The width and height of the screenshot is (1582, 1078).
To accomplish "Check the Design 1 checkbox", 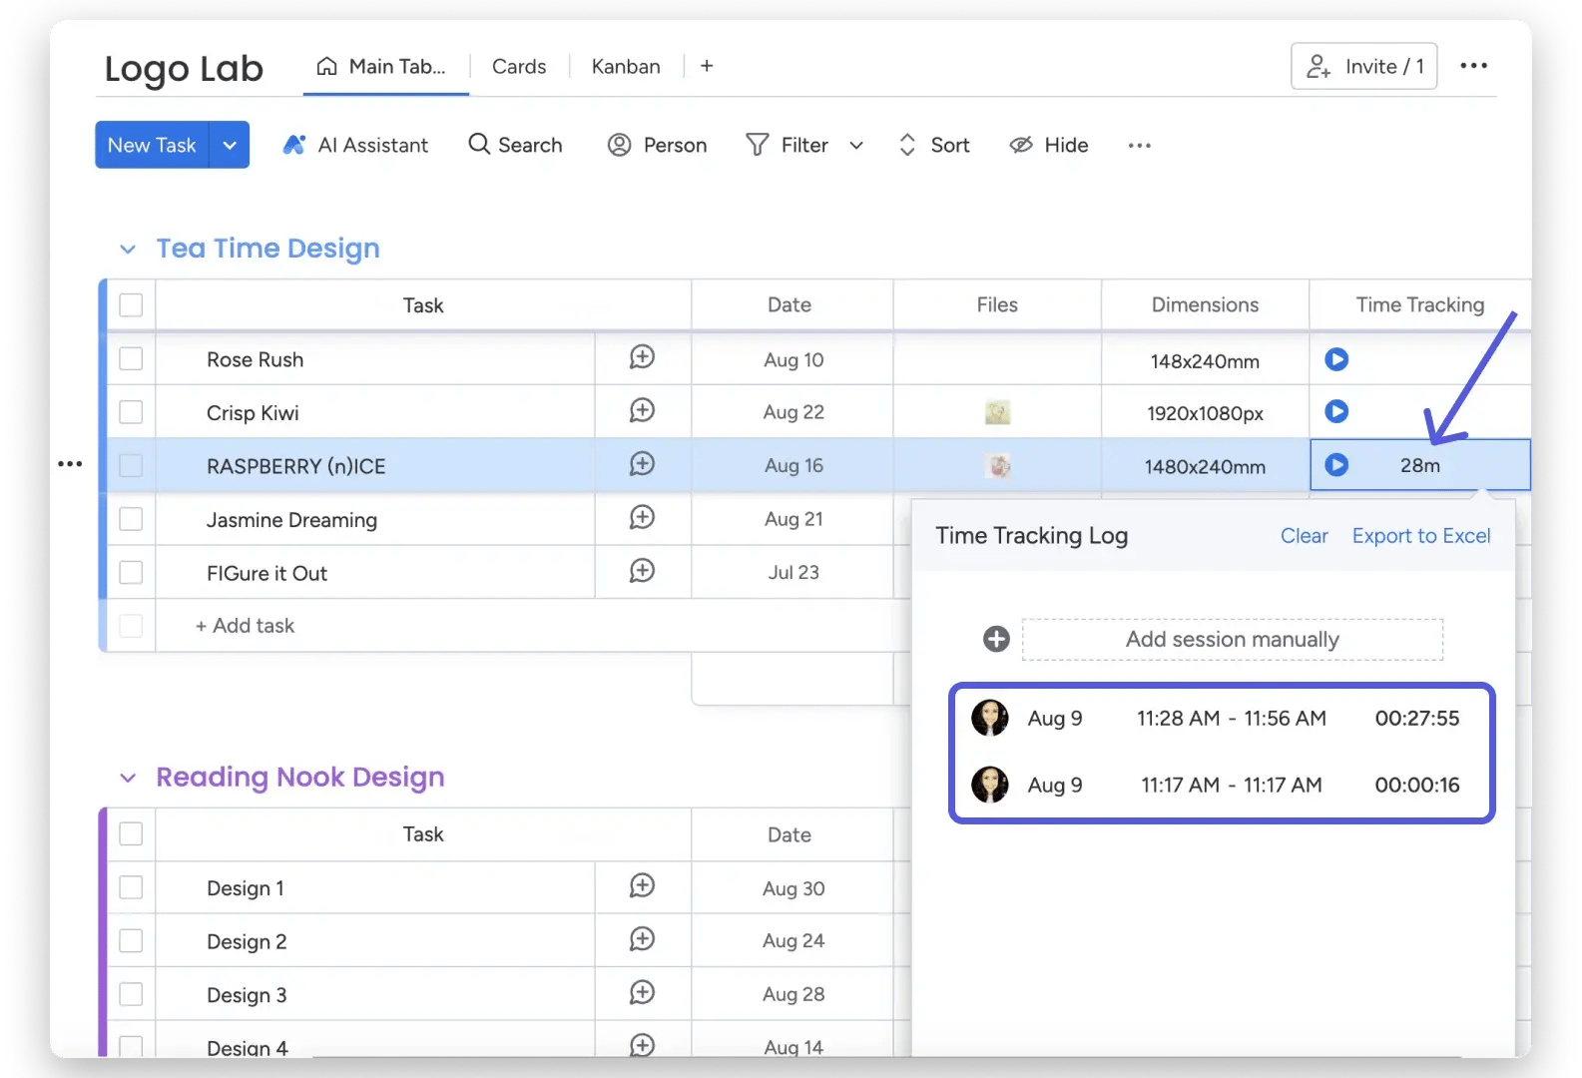I will 131,887.
